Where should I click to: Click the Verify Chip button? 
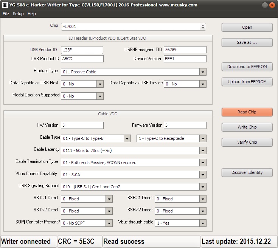point(247,142)
